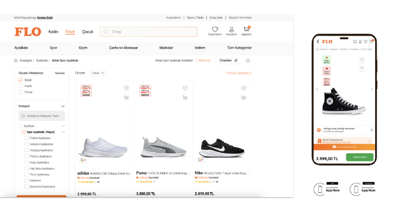Click the Müşteri Hizmetleri link

pos(240,17)
